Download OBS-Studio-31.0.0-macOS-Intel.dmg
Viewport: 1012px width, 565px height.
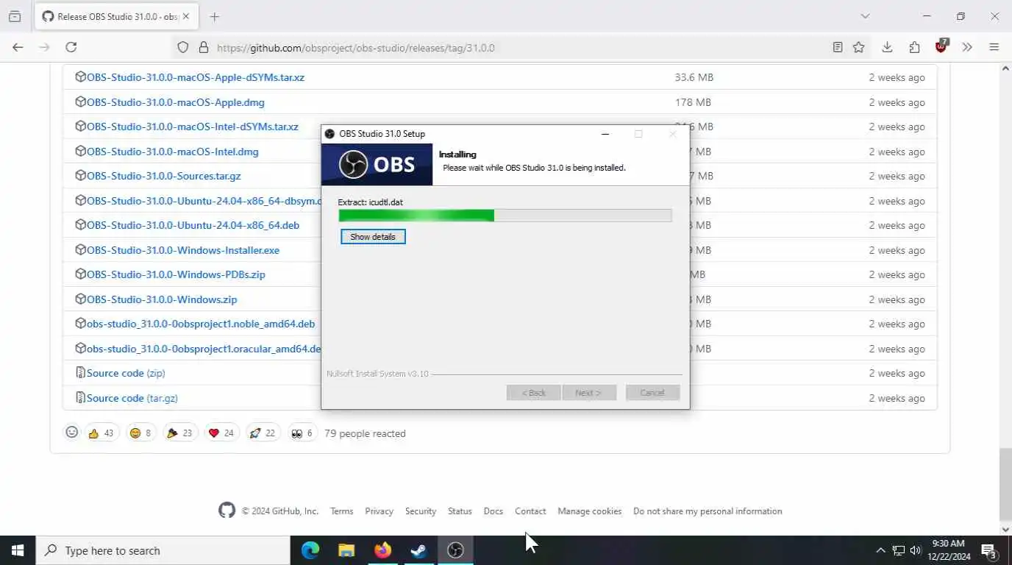click(x=173, y=152)
